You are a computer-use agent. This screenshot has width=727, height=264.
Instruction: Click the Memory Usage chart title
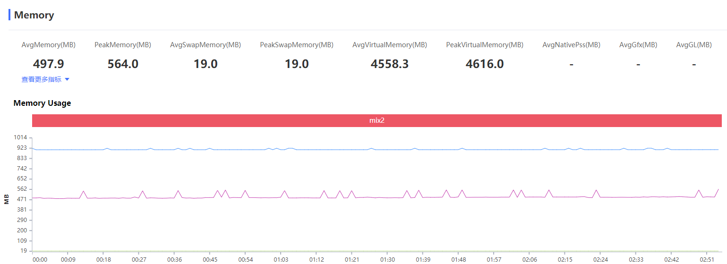(42, 103)
